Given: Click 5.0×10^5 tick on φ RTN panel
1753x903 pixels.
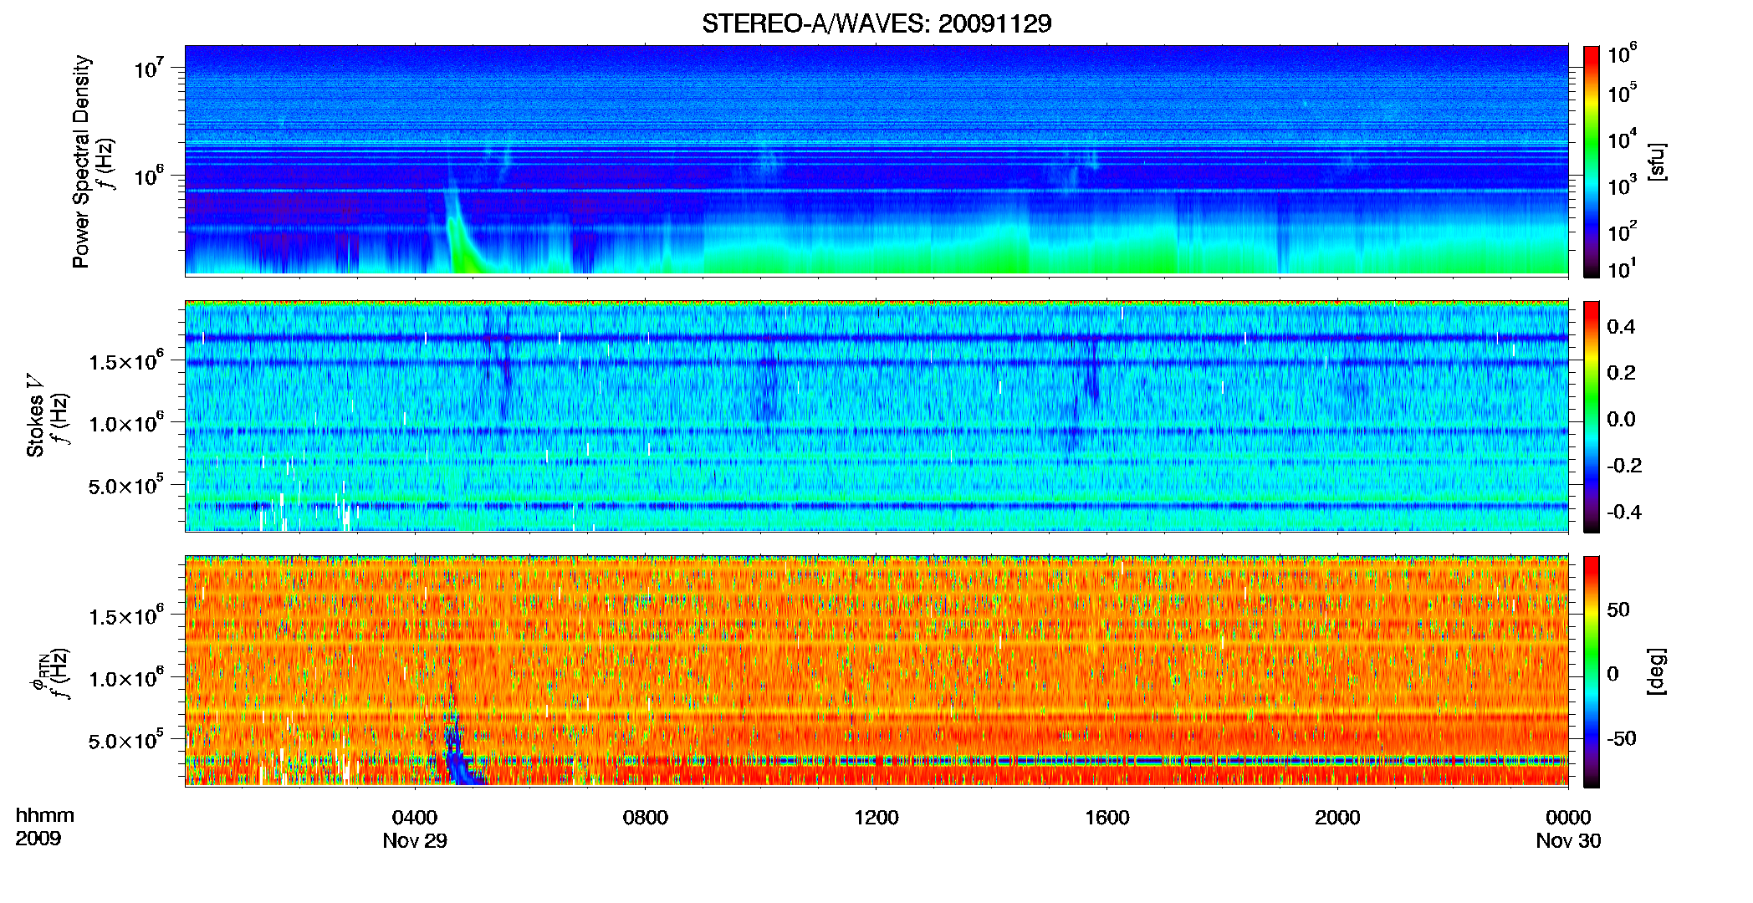Looking at the screenshot, I should 126,740.
